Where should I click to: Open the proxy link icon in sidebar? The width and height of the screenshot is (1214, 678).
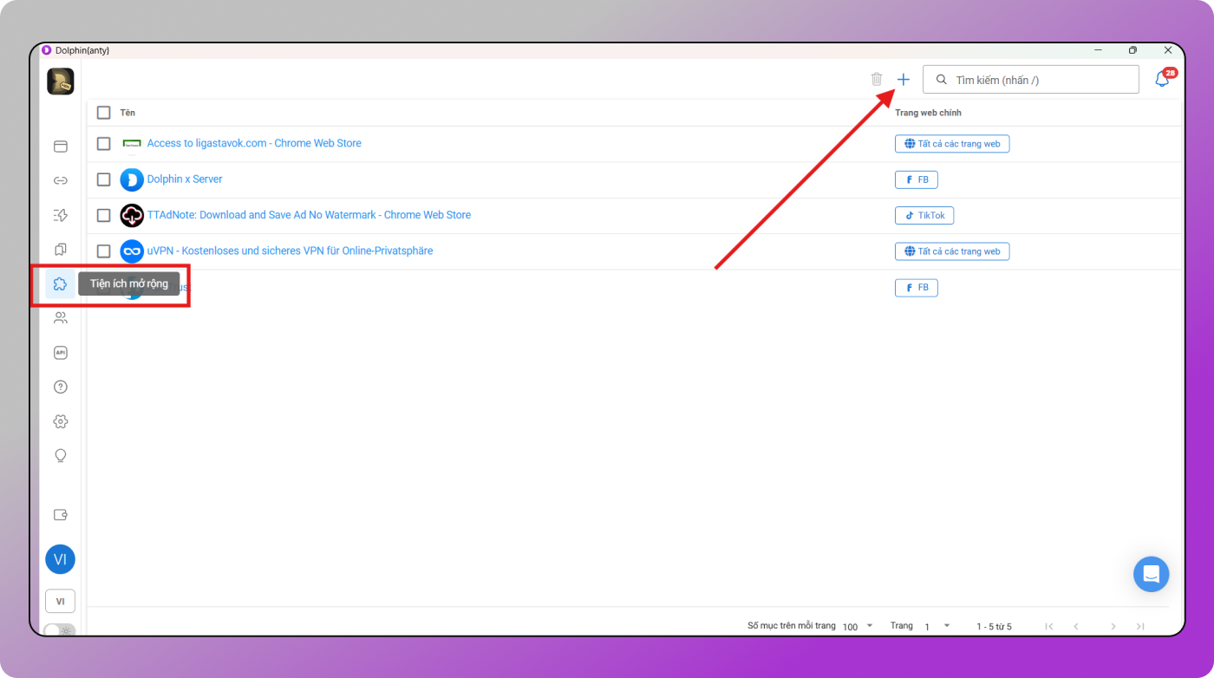coord(60,181)
